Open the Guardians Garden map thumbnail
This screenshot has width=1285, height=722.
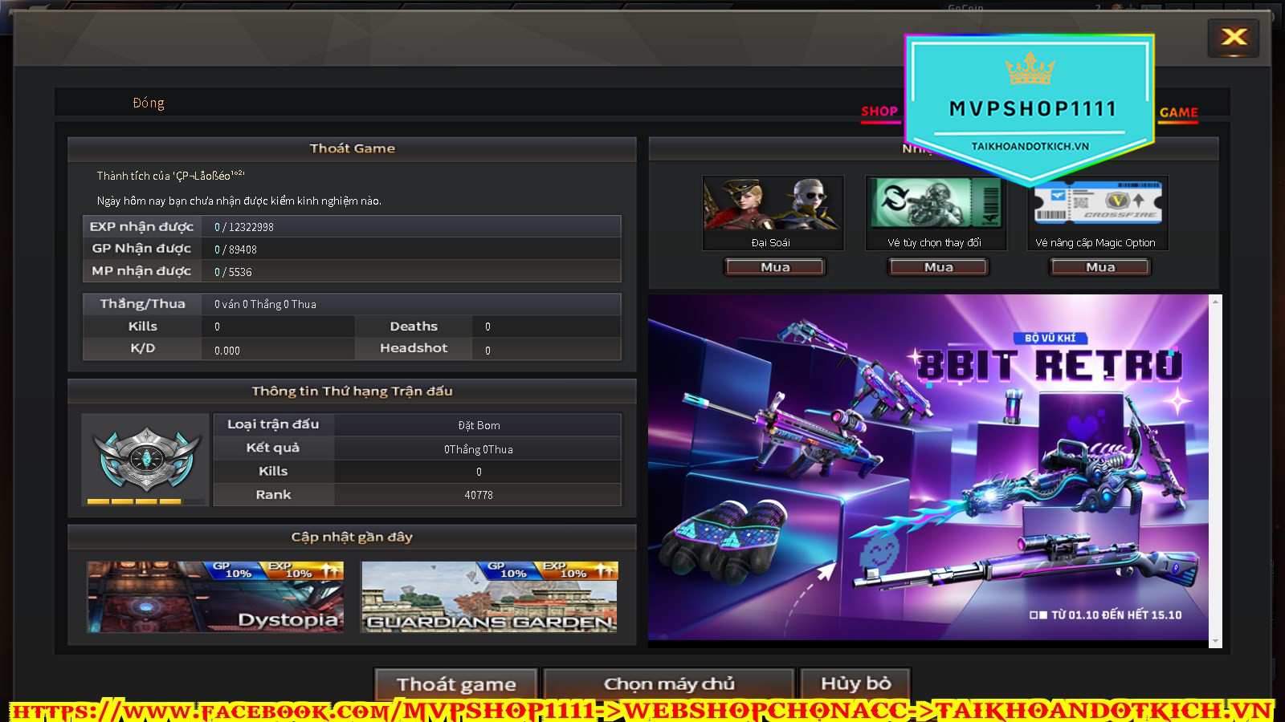click(489, 597)
